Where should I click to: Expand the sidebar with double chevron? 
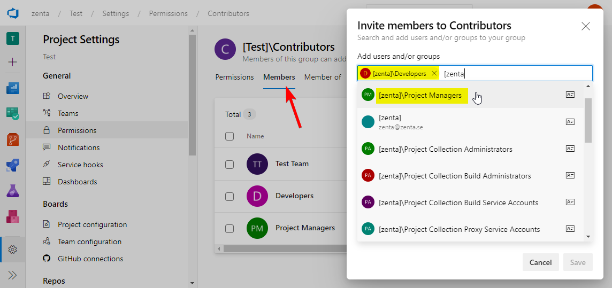pyautogui.click(x=13, y=275)
